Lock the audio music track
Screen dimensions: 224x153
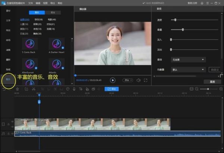pyautogui.click(x=8, y=133)
